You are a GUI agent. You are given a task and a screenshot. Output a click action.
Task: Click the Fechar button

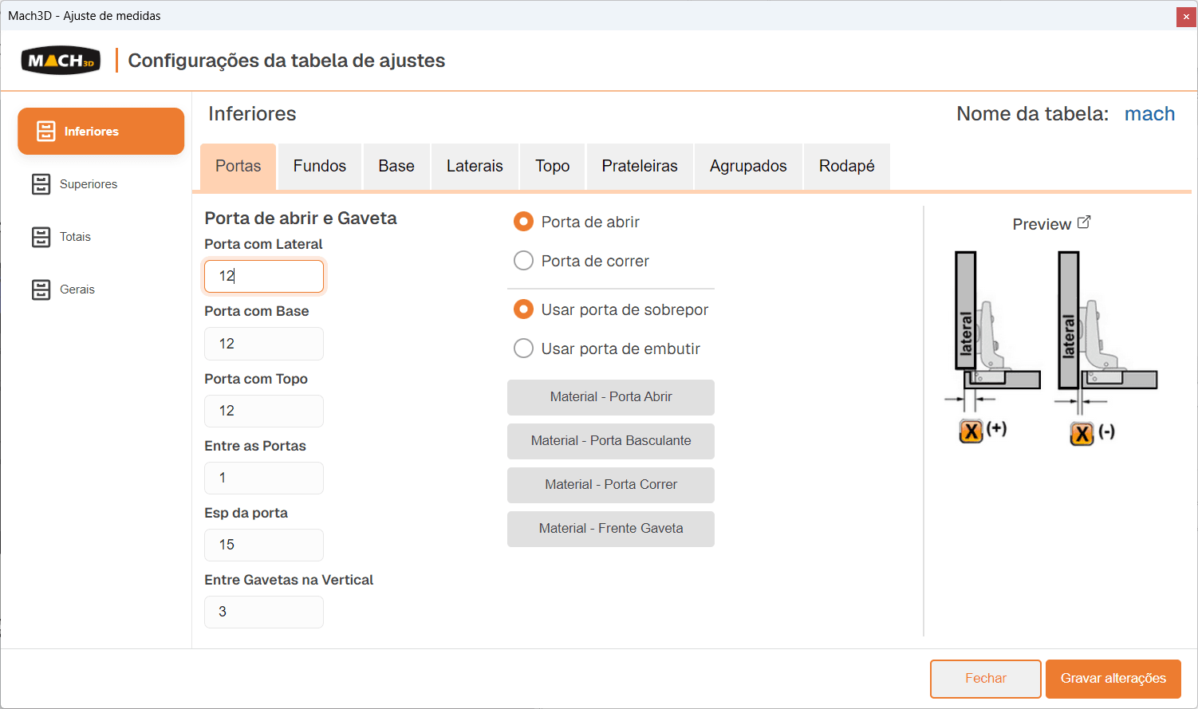(x=986, y=679)
